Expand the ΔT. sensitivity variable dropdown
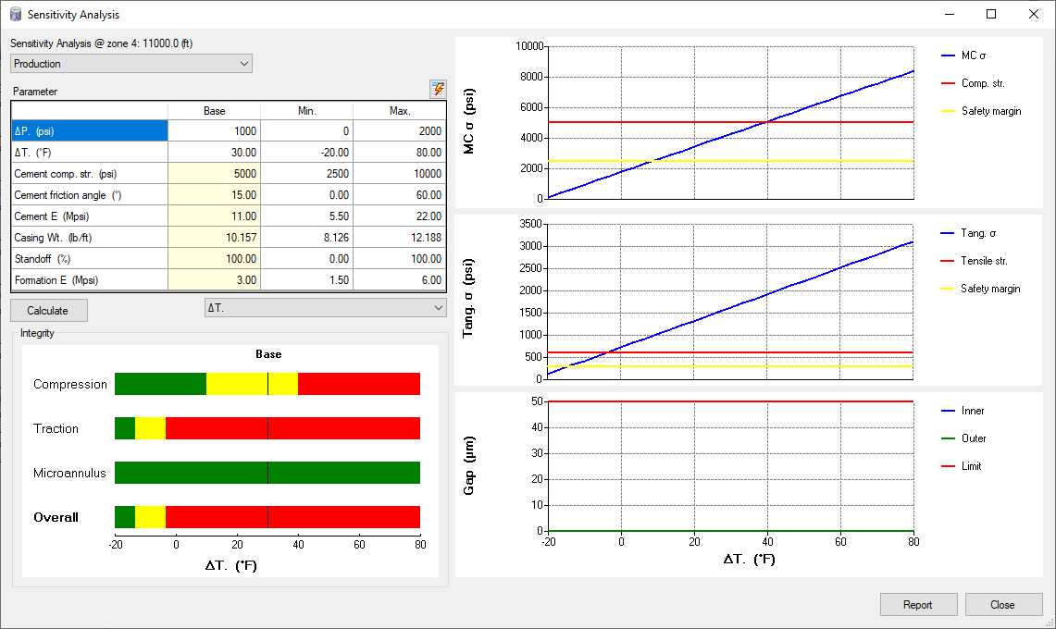 point(324,307)
